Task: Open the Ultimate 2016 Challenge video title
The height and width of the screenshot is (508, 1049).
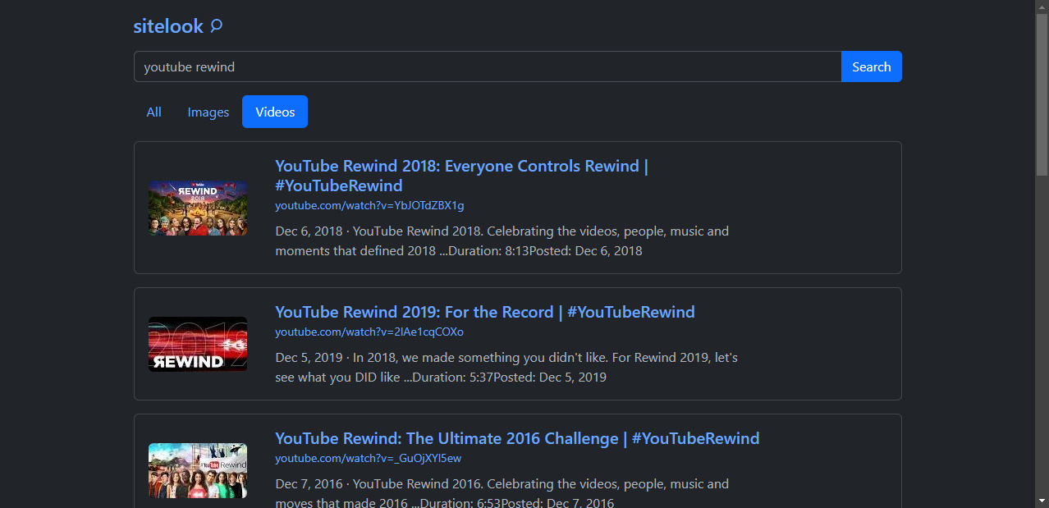Action: (x=517, y=438)
